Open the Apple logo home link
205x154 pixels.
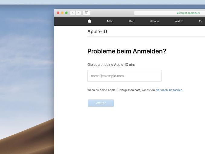pos(89,21)
